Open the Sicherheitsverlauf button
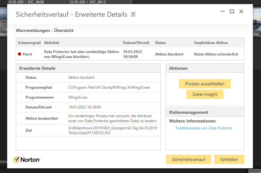Image resolution: width=261 pixels, height=173 pixels. [189, 159]
